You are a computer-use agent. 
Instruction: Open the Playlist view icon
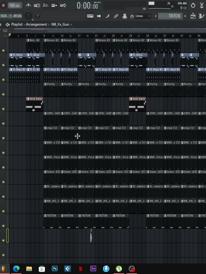click(193, 16)
